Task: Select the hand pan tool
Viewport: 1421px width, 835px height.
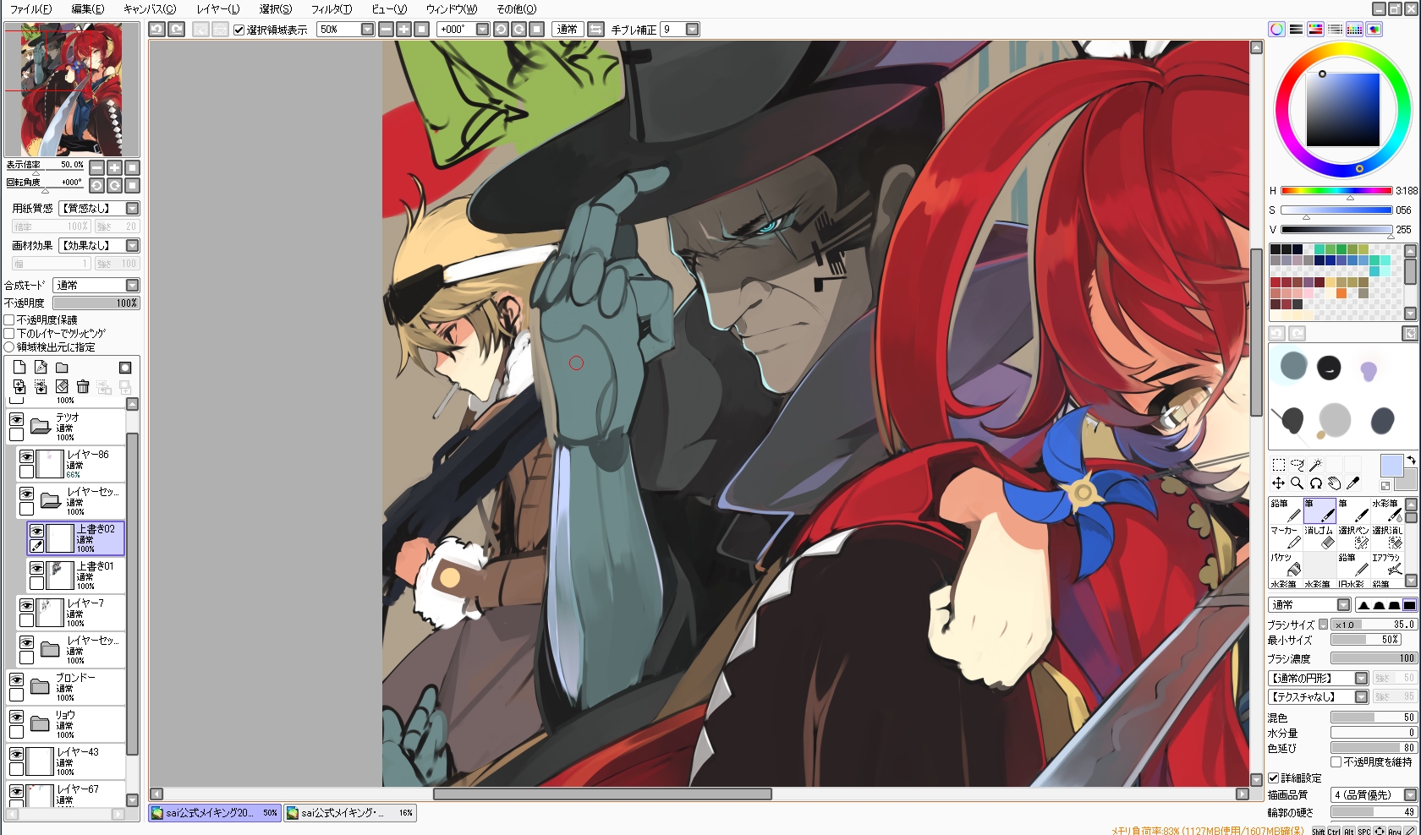Action: click(x=1334, y=483)
